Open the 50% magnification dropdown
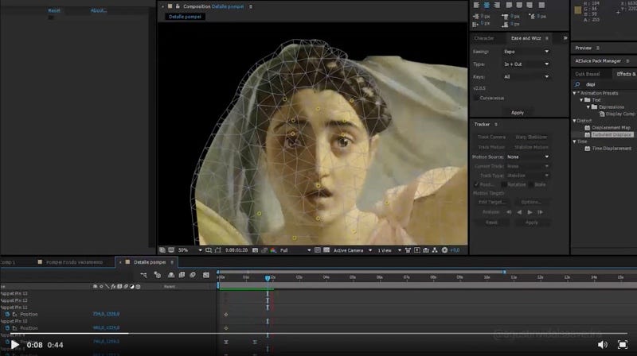Image resolution: width=637 pixels, height=356 pixels. pyautogui.click(x=190, y=250)
